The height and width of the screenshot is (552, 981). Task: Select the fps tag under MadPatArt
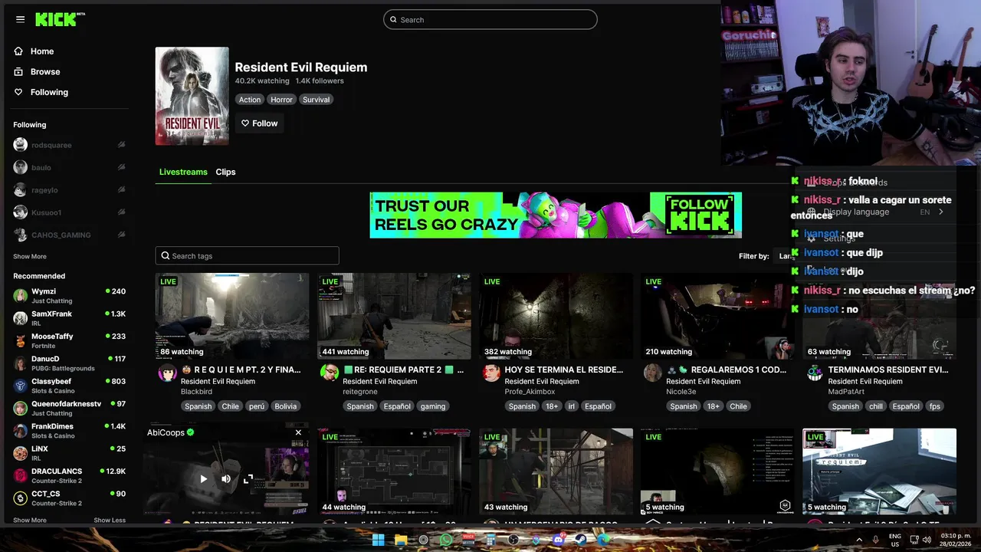(934, 406)
